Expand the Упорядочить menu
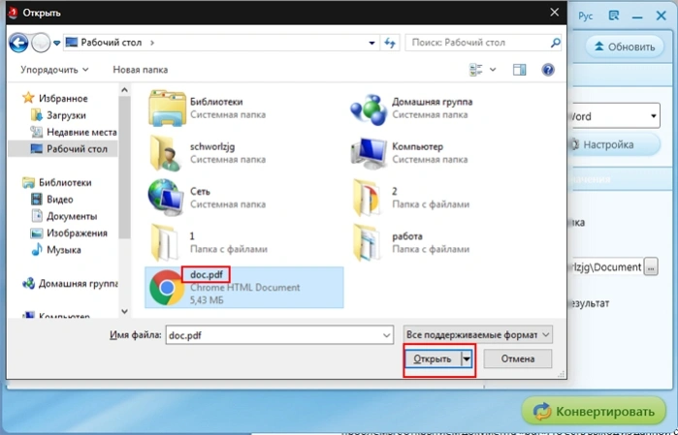 tap(54, 70)
